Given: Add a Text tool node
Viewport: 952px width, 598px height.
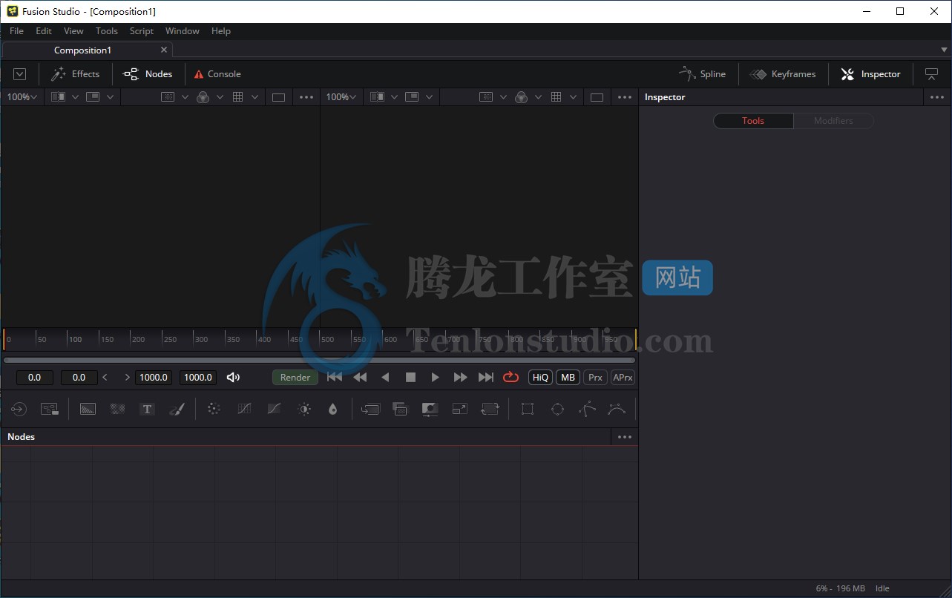Looking at the screenshot, I should [x=147, y=409].
